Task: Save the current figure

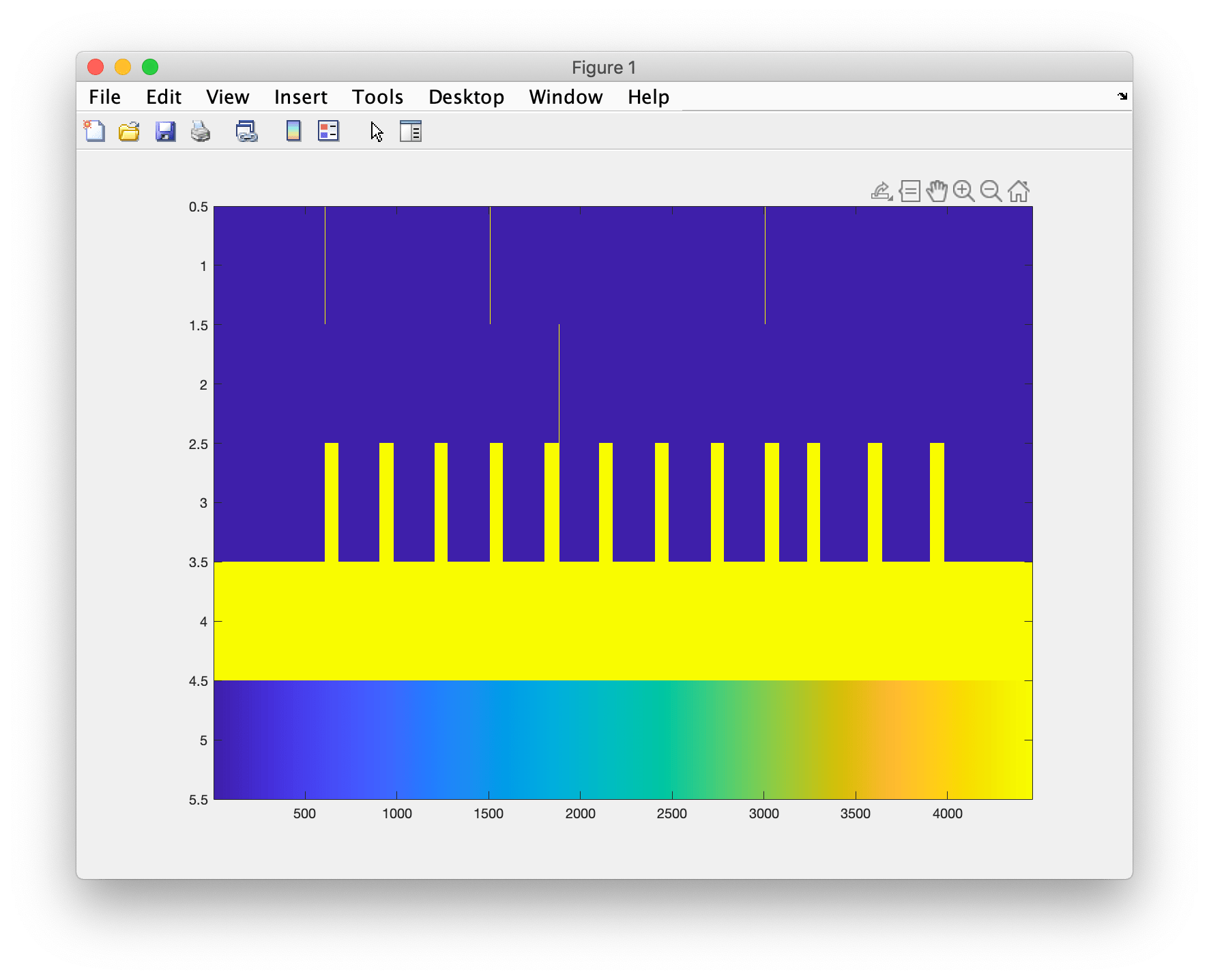Action: [164, 131]
